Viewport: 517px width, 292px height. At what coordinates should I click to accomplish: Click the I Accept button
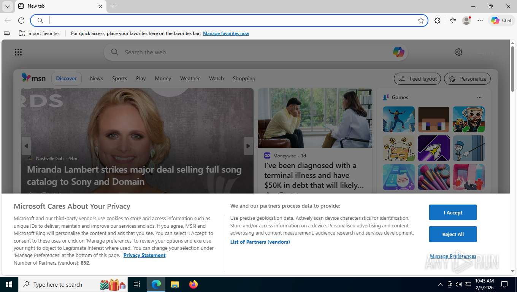(x=453, y=213)
